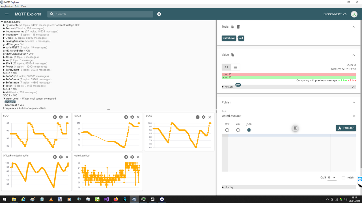Open the hamburger navigation menu

(7, 14)
